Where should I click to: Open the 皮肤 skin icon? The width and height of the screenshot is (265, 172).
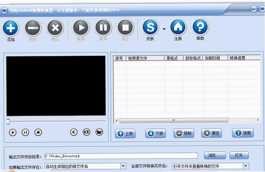pyautogui.click(x=151, y=27)
